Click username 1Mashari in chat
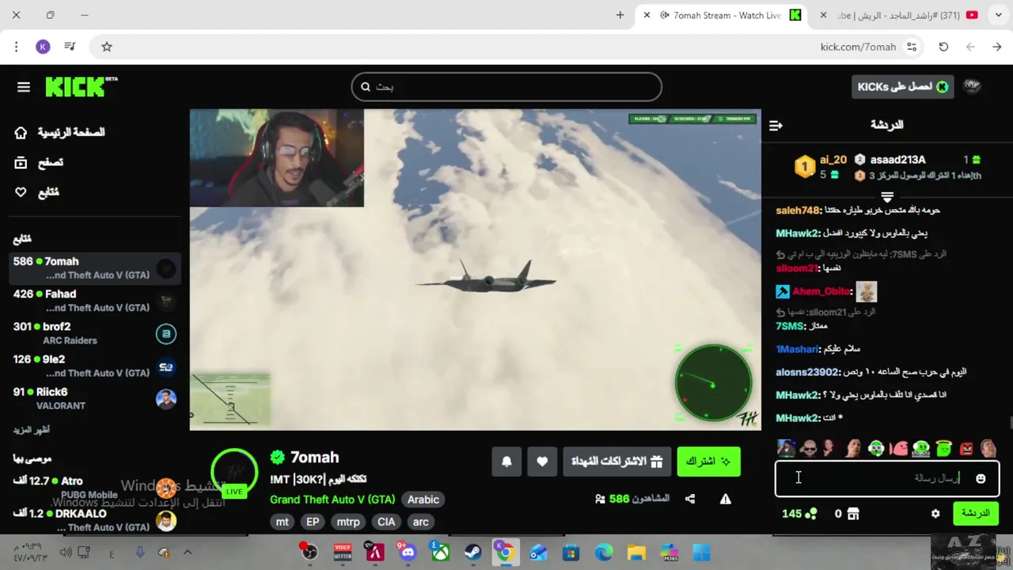 click(x=797, y=349)
